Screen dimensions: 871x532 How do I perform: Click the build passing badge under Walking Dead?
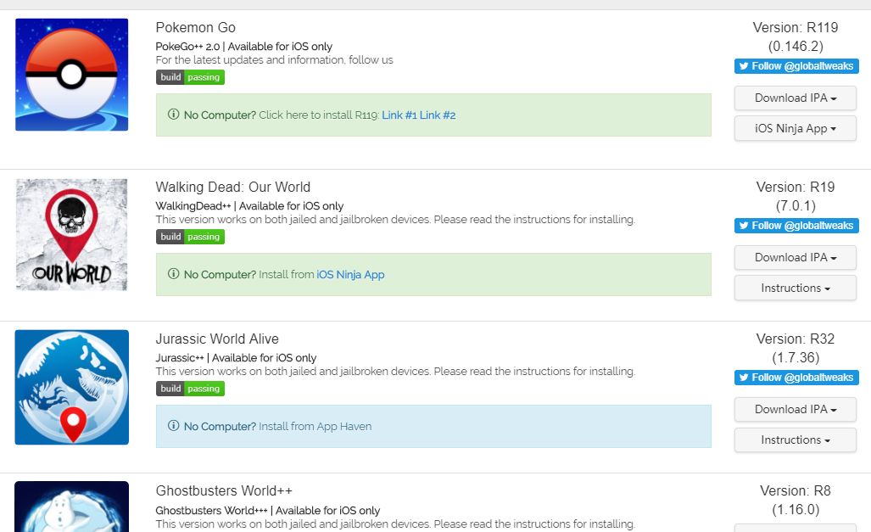190,237
